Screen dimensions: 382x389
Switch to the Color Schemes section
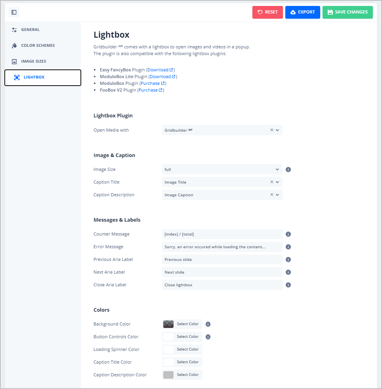[x=37, y=45]
